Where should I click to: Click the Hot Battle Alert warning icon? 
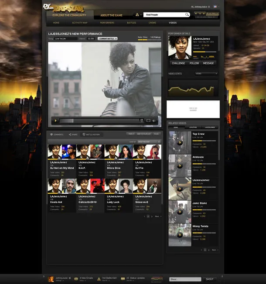click(x=99, y=278)
